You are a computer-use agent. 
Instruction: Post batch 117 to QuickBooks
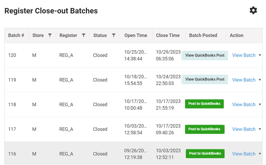click(204, 129)
